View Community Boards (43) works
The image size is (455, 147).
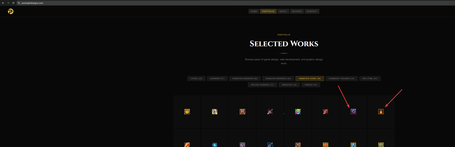tap(341, 79)
